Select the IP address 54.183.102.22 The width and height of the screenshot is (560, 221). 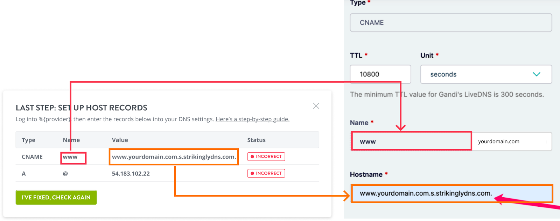pos(131,174)
